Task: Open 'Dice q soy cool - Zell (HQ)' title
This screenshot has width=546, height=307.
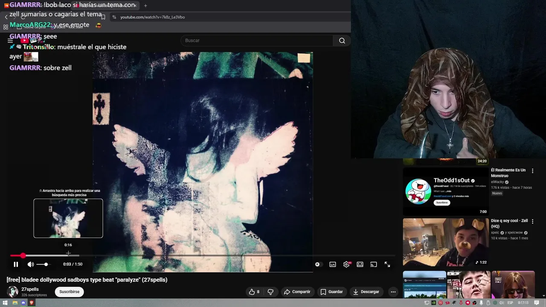Action: [x=509, y=223]
